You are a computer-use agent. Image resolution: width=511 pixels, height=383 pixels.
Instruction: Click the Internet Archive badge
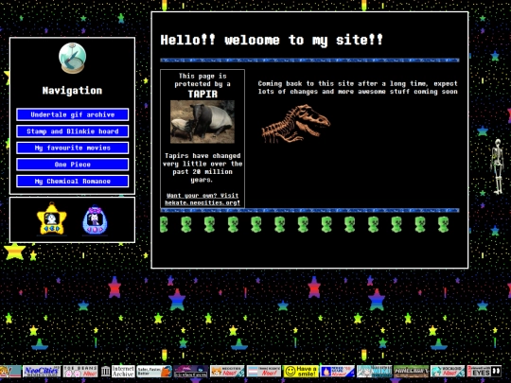tap(117, 372)
